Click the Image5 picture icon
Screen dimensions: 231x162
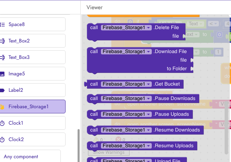2,74
